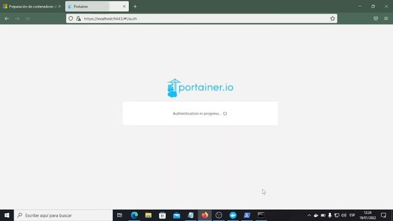Screen dimensions: 393x221
Task: Open the clock and date flyout
Action: (367, 215)
